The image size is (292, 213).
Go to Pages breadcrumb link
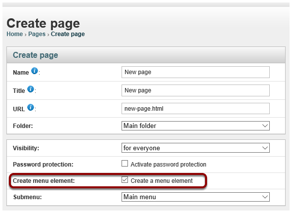point(37,34)
